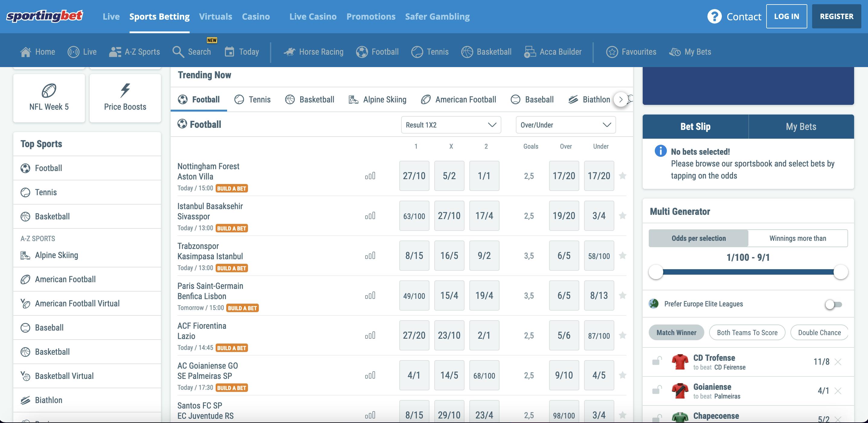The image size is (868, 423).
Task: Expand the Over/Under market dropdown
Action: [565, 125]
